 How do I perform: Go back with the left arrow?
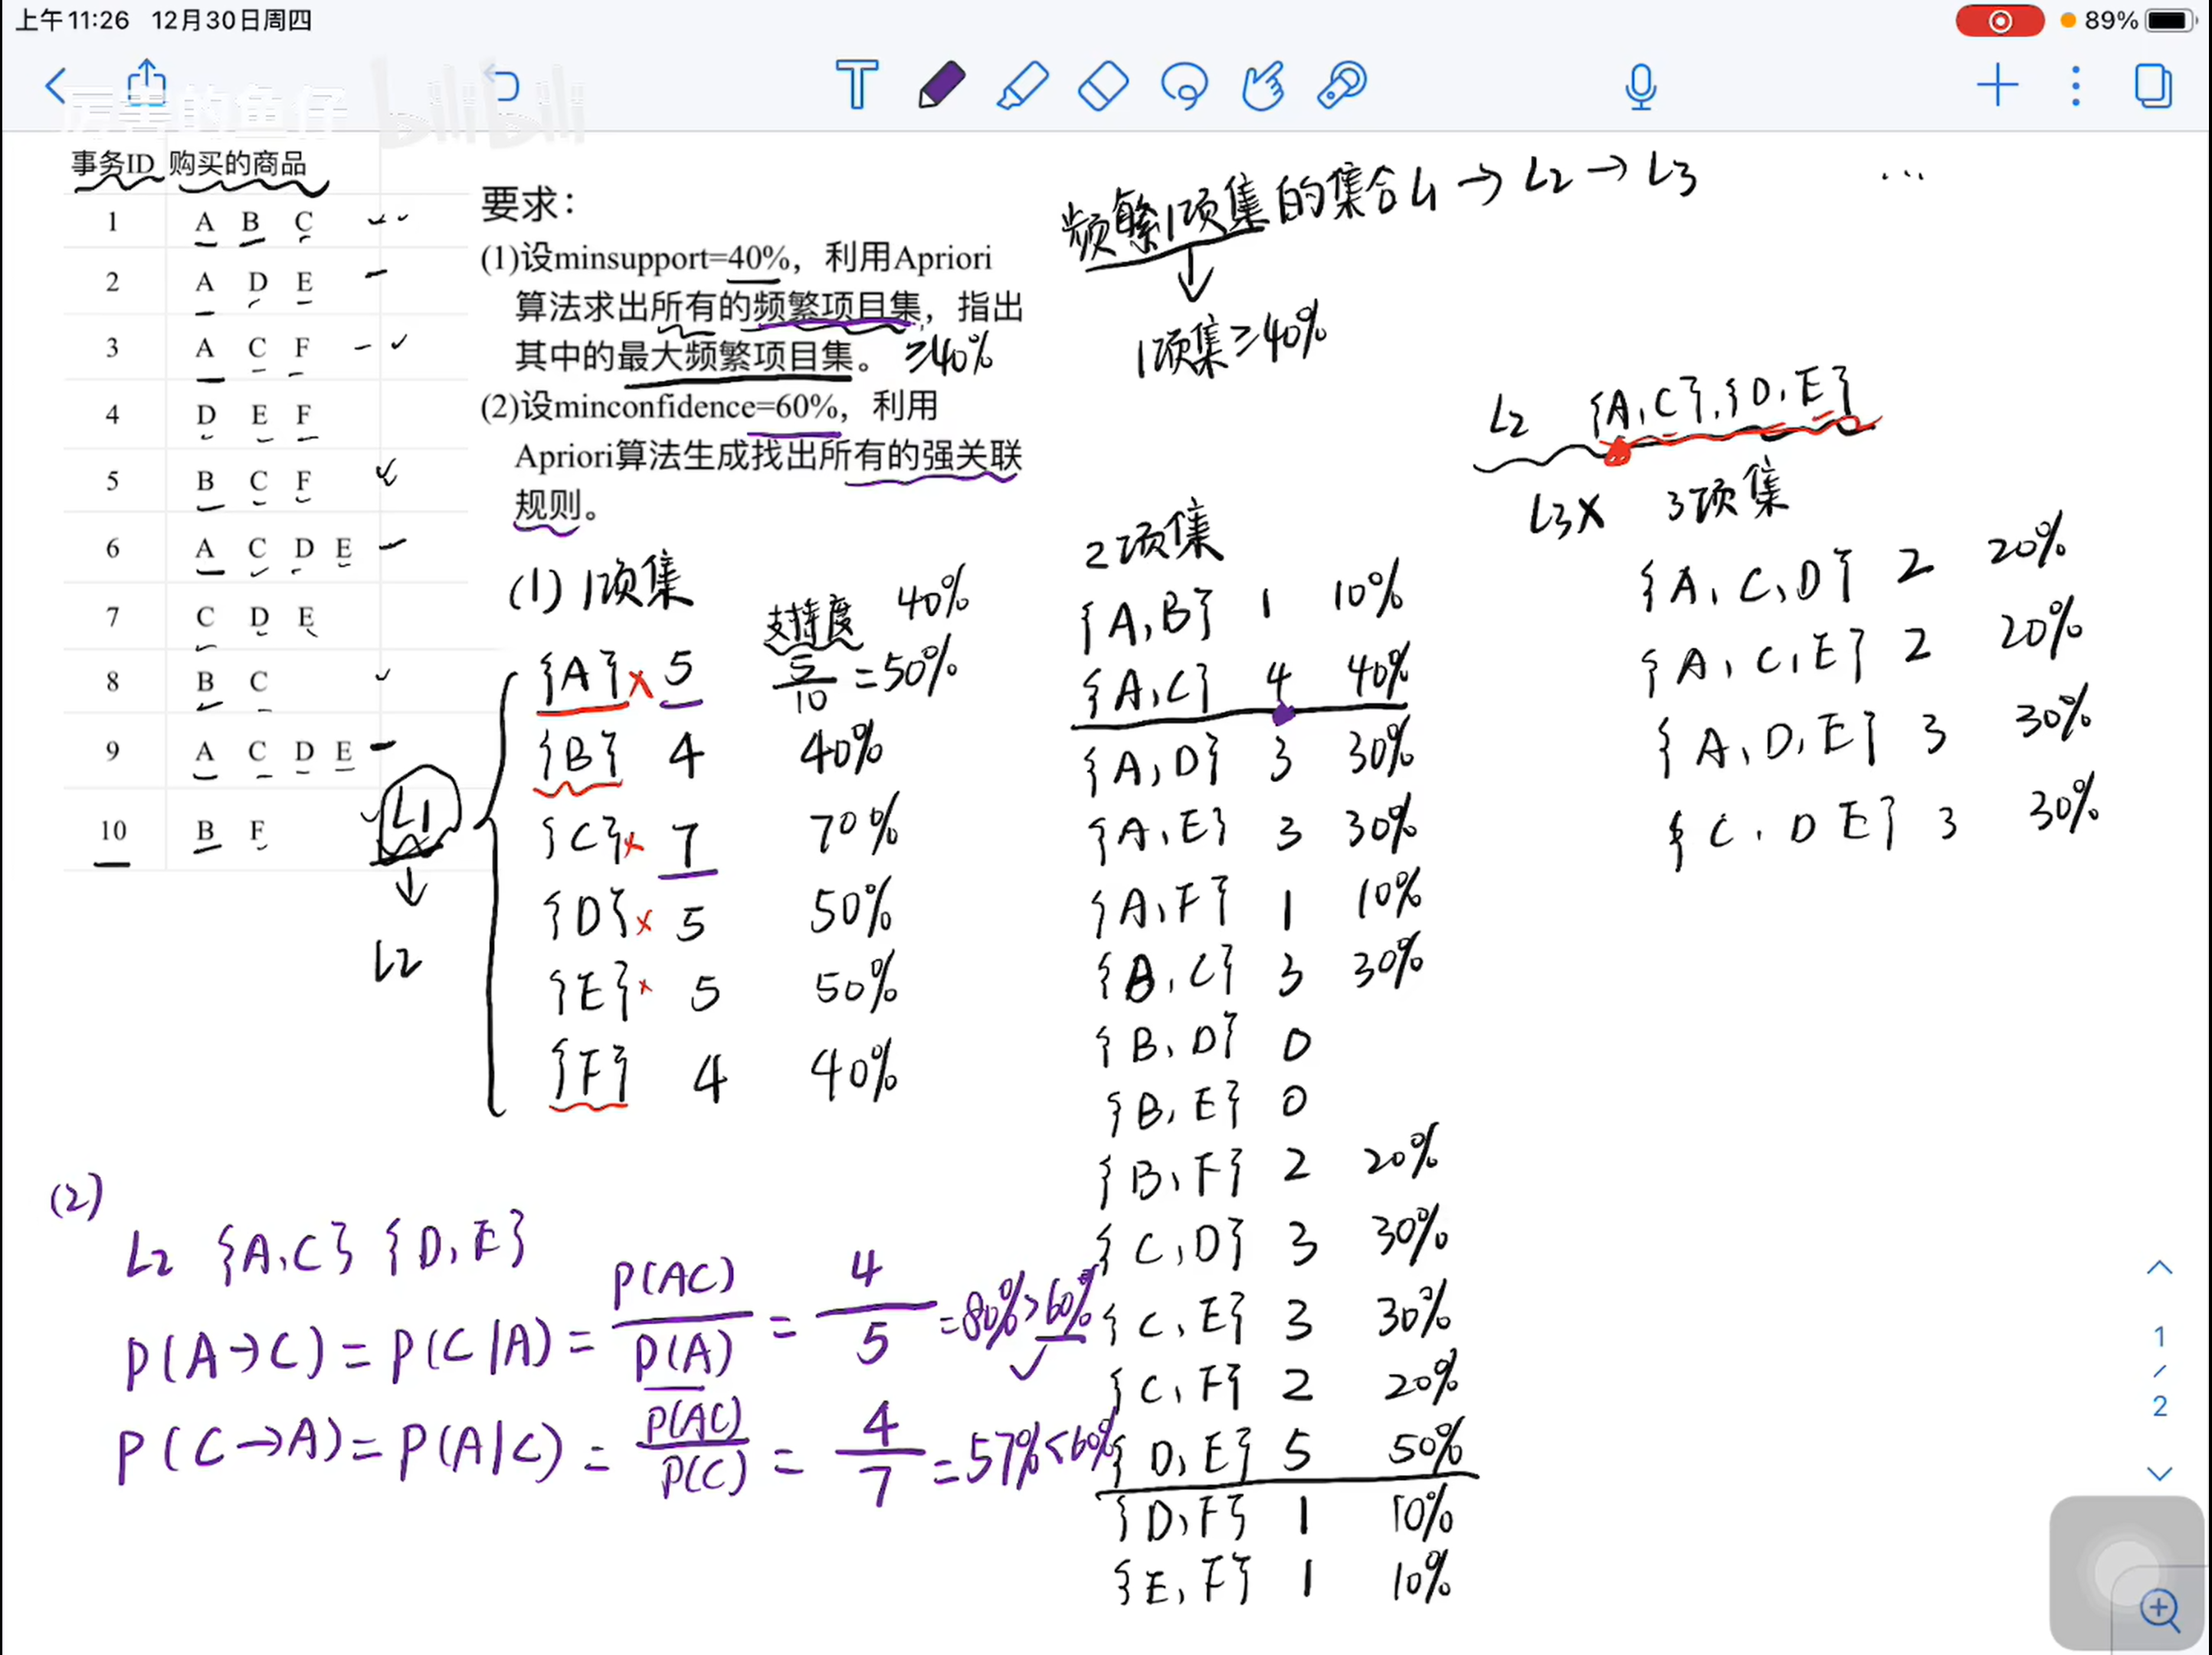tap(57, 86)
